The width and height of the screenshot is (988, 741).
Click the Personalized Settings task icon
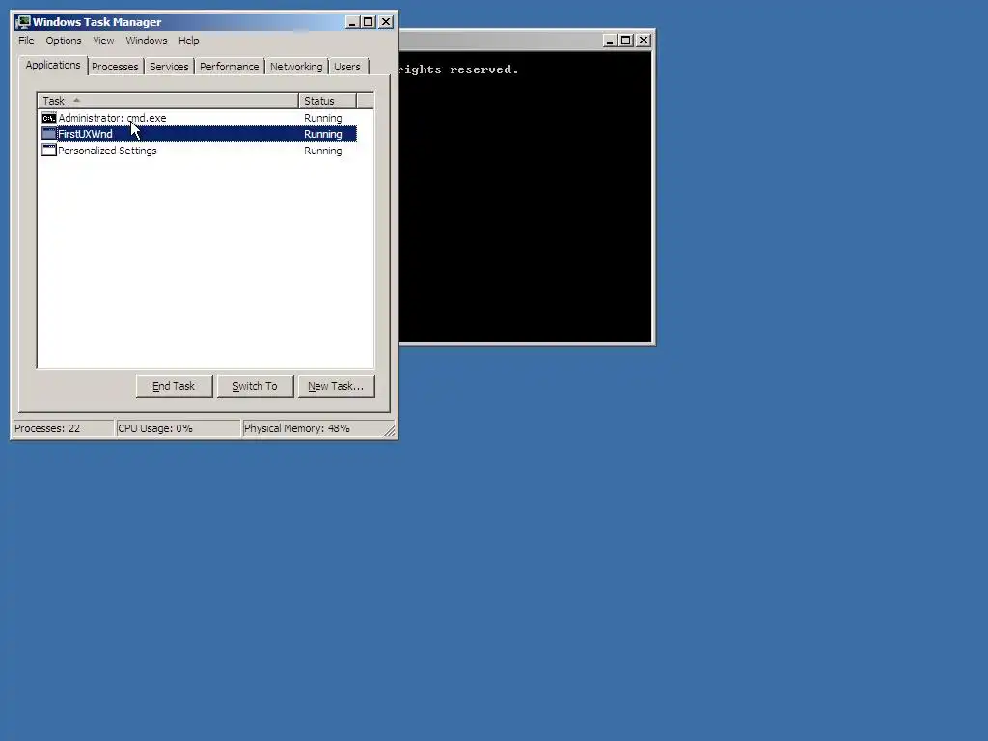pos(48,151)
